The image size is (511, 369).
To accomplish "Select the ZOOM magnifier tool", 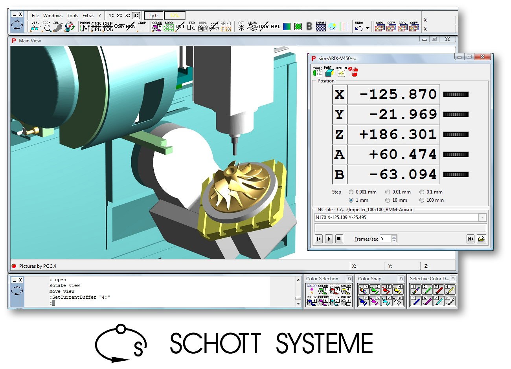I will (47, 27).
